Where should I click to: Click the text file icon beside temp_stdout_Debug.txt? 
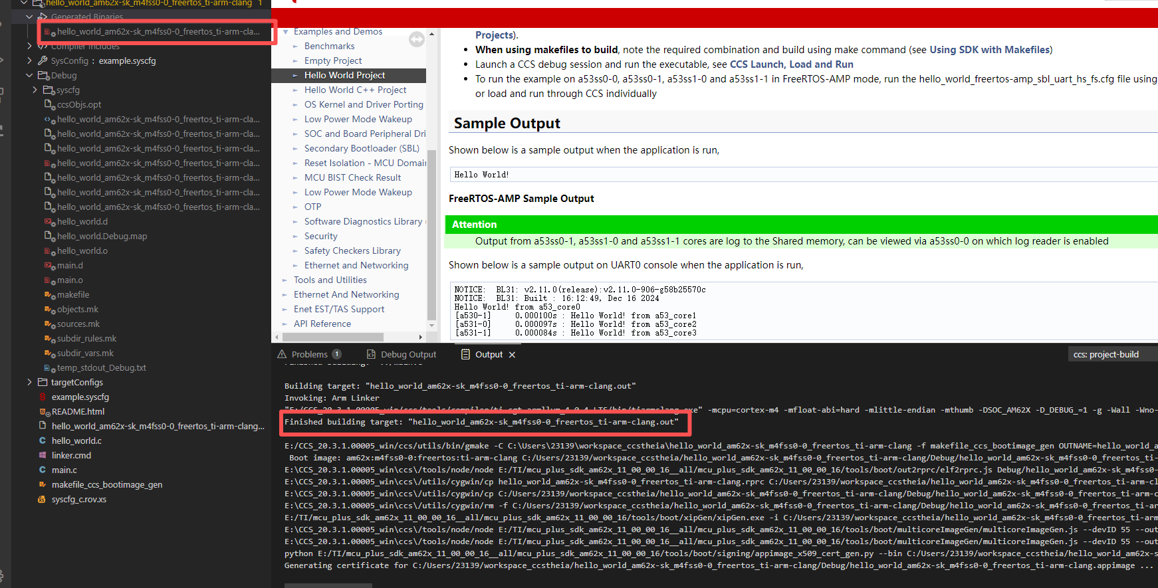[x=49, y=367]
